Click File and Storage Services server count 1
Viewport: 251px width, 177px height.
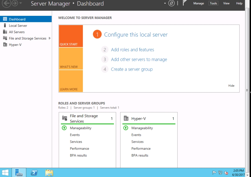coord(111,119)
